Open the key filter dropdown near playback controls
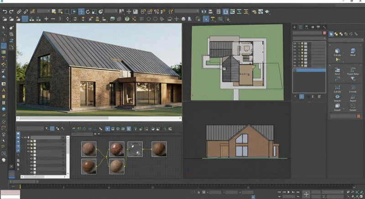Image resolution: width=365 pixels, height=199 pixels. [333, 192]
